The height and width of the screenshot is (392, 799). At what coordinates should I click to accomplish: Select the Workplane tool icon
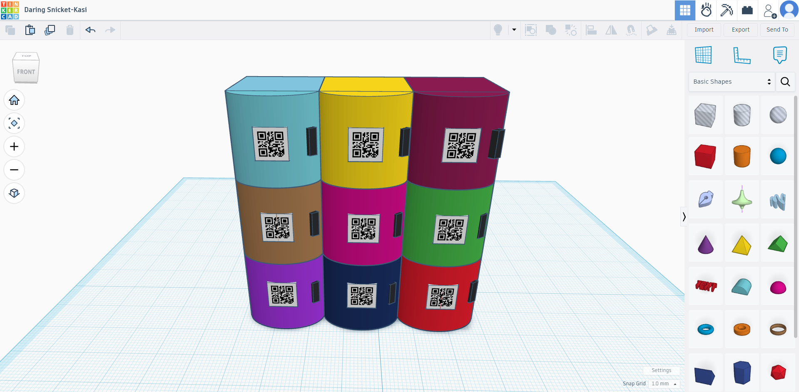coord(703,55)
